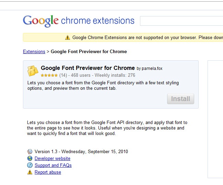Viewport: 223px width, 185px height.
Task: Click the Font Previewer extension icon
Action: pyautogui.click(x=33, y=70)
